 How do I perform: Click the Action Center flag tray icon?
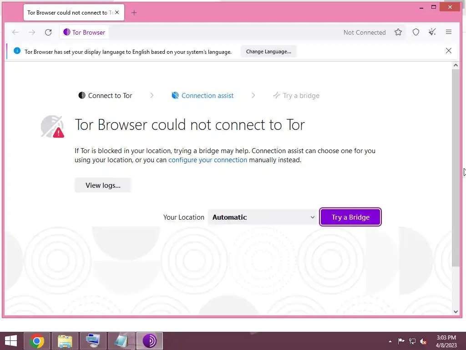click(x=401, y=341)
